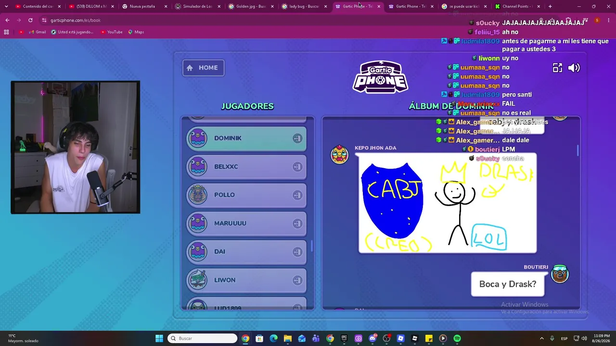616x346 pixels.
Task: Click the album arrow icon beside LIWON
Action: (x=297, y=280)
